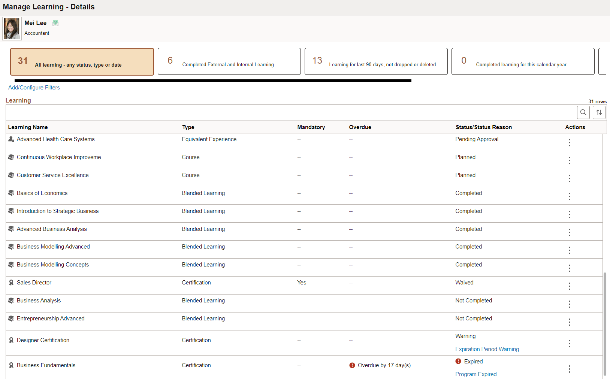610x384 pixels.
Task: Select the certification icon beside Designer Certification
Action: click(10, 340)
